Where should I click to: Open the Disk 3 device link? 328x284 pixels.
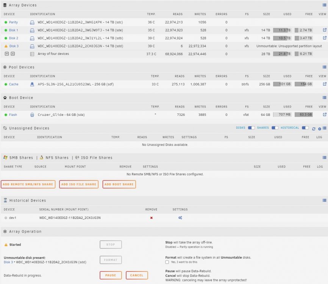coord(14,46)
